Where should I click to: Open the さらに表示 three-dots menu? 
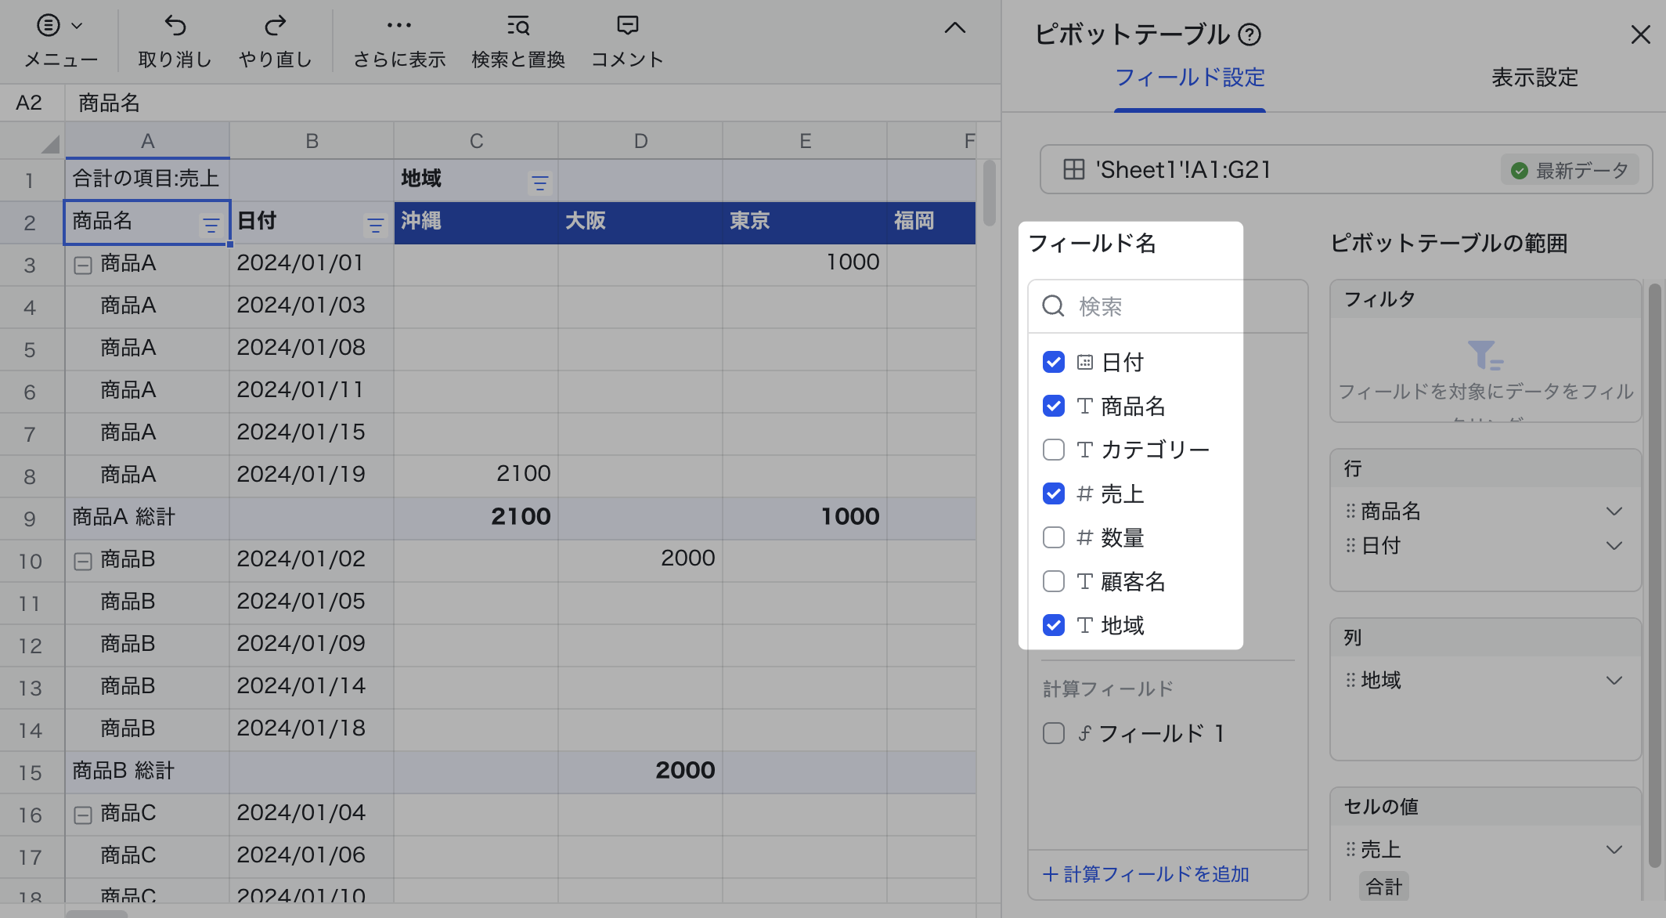click(398, 27)
